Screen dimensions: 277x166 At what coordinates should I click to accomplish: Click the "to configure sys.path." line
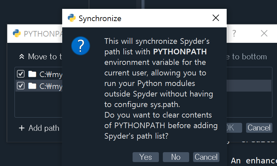(x=142, y=104)
